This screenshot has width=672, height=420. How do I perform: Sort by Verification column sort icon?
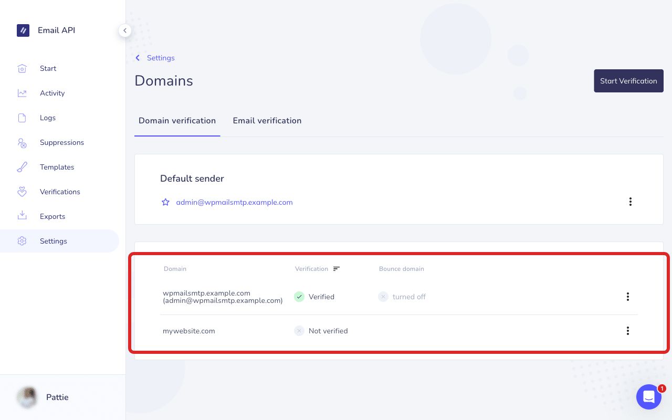pyautogui.click(x=337, y=269)
